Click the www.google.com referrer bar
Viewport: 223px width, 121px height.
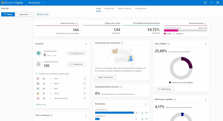click(115, 113)
